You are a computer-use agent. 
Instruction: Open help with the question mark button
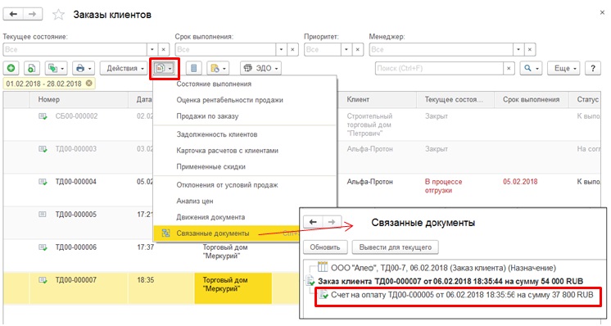tap(593, 68)
